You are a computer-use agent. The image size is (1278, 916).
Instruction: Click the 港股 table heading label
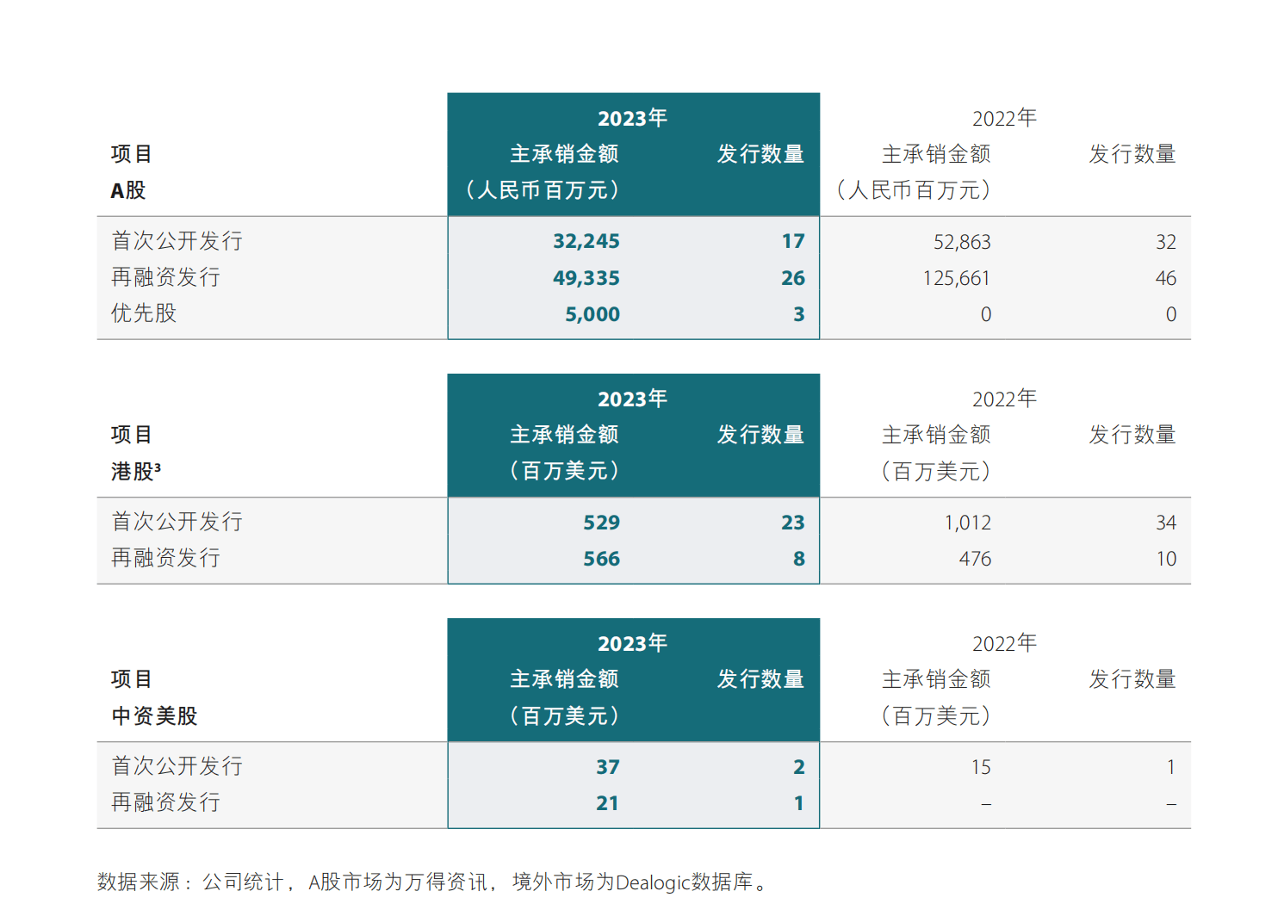point(136,471)
